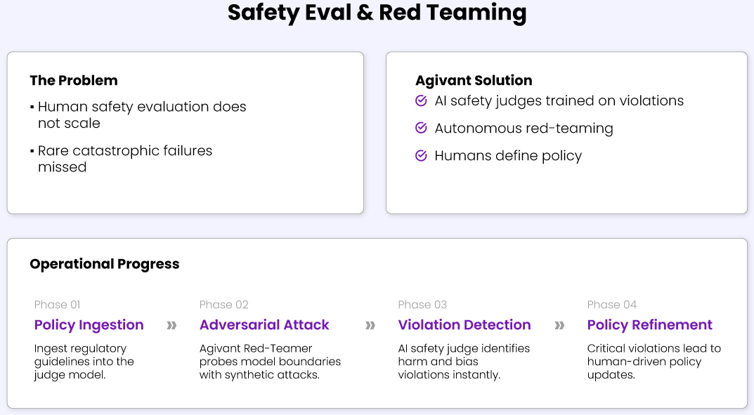754x415 pixels.
Task: Open the Policy Ingestion phase heading
Action: 89,325
